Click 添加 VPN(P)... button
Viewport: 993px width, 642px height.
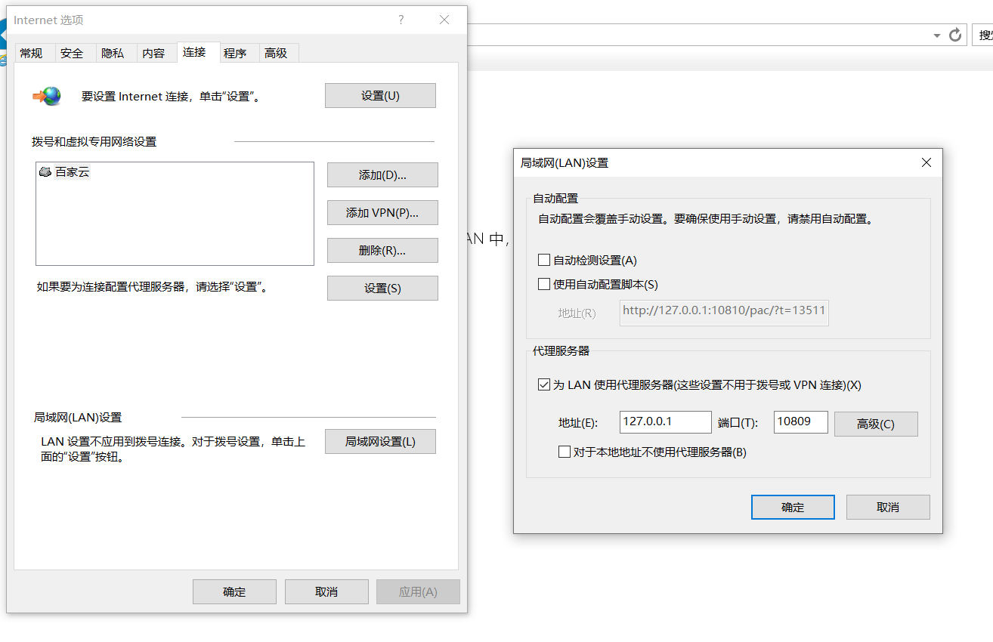point(382,213)
